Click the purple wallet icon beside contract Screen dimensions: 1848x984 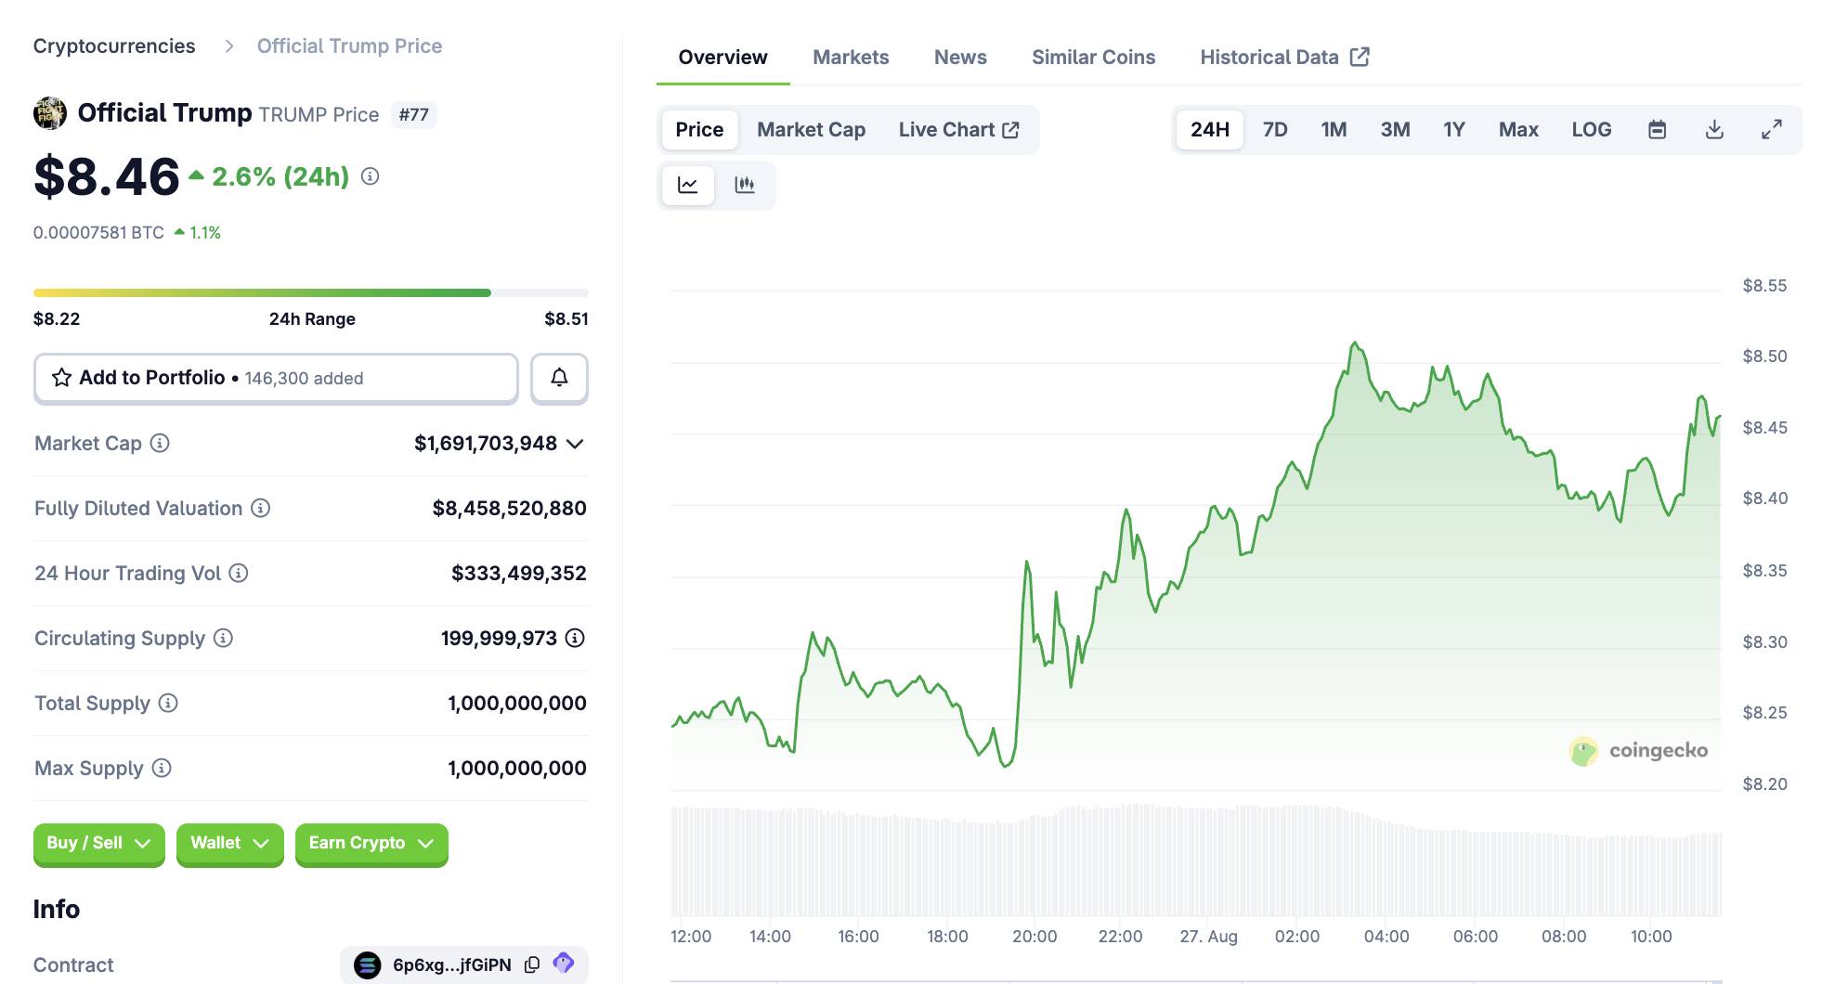(564, 963)
